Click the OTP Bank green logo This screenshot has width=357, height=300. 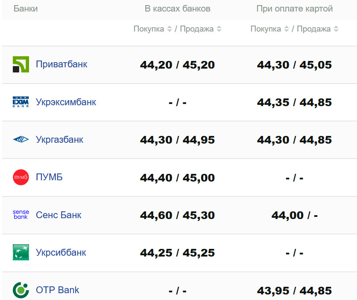(21, 290)
